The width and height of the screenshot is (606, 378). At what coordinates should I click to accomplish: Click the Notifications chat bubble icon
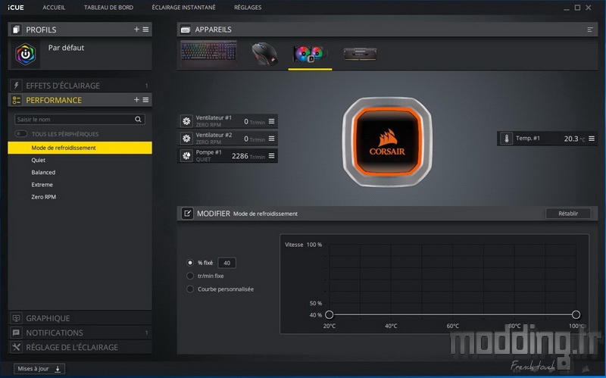pos(16,333)
